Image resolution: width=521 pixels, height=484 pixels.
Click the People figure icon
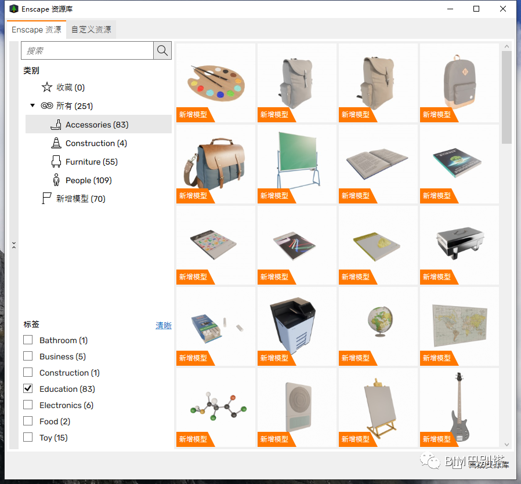click(56, 180)
